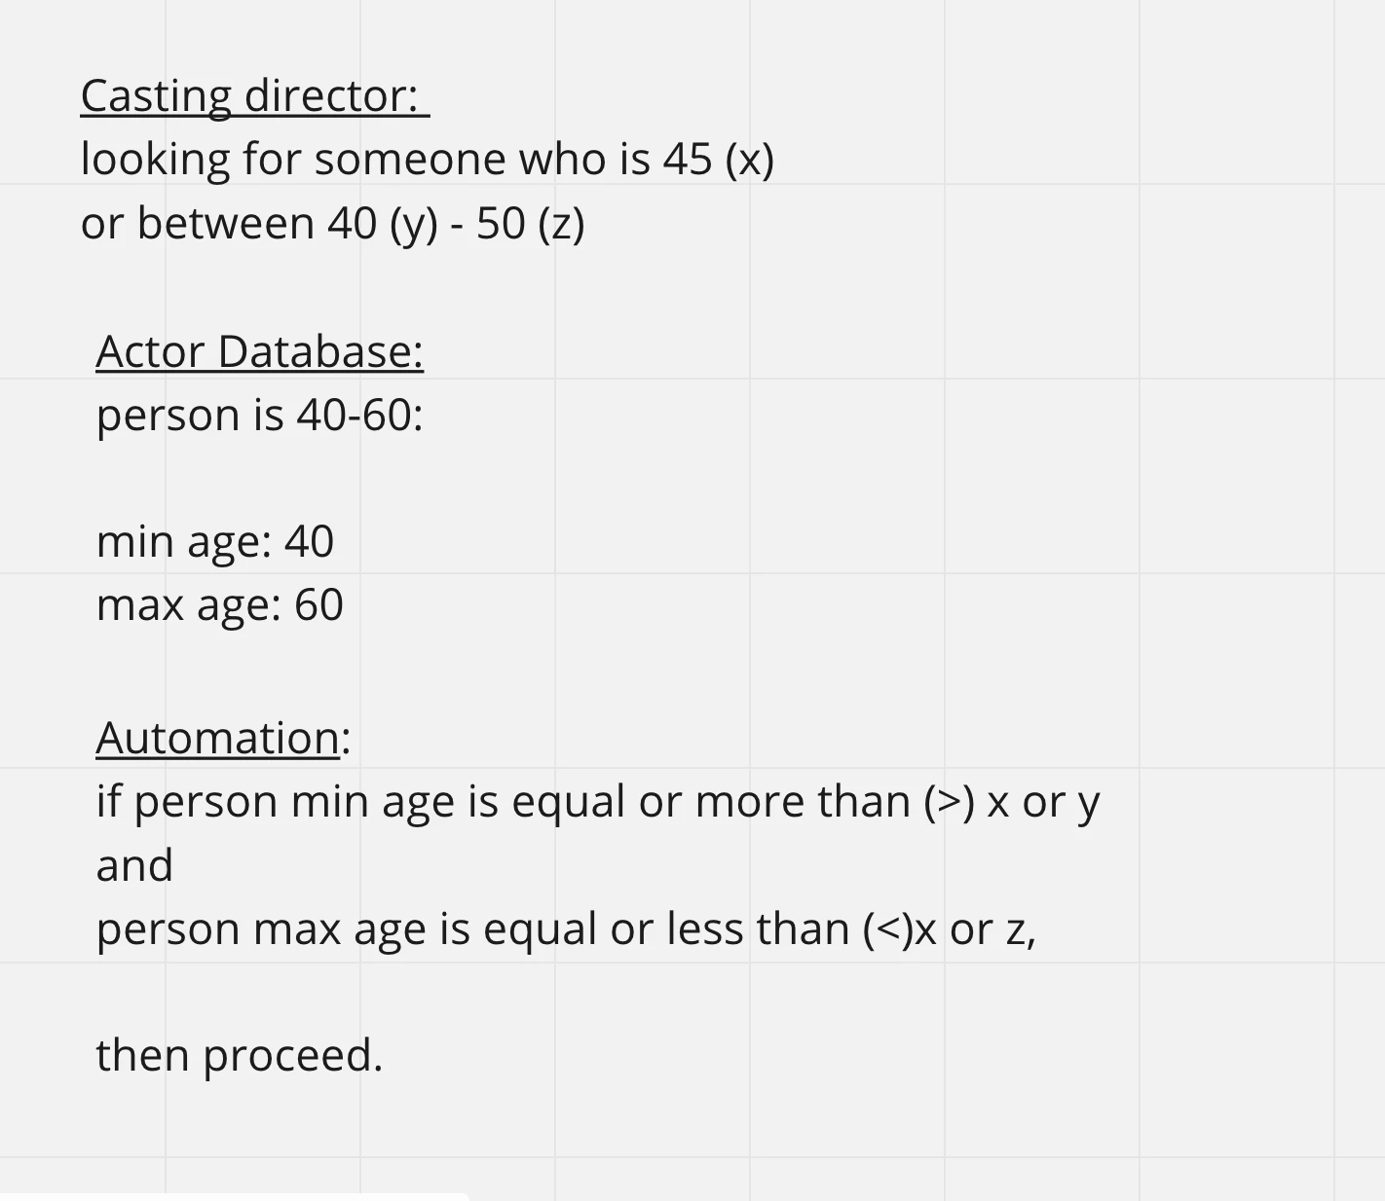Click the 'Casting director:' underlined heading
The image size is (1385, 1201).
[255, 96]
